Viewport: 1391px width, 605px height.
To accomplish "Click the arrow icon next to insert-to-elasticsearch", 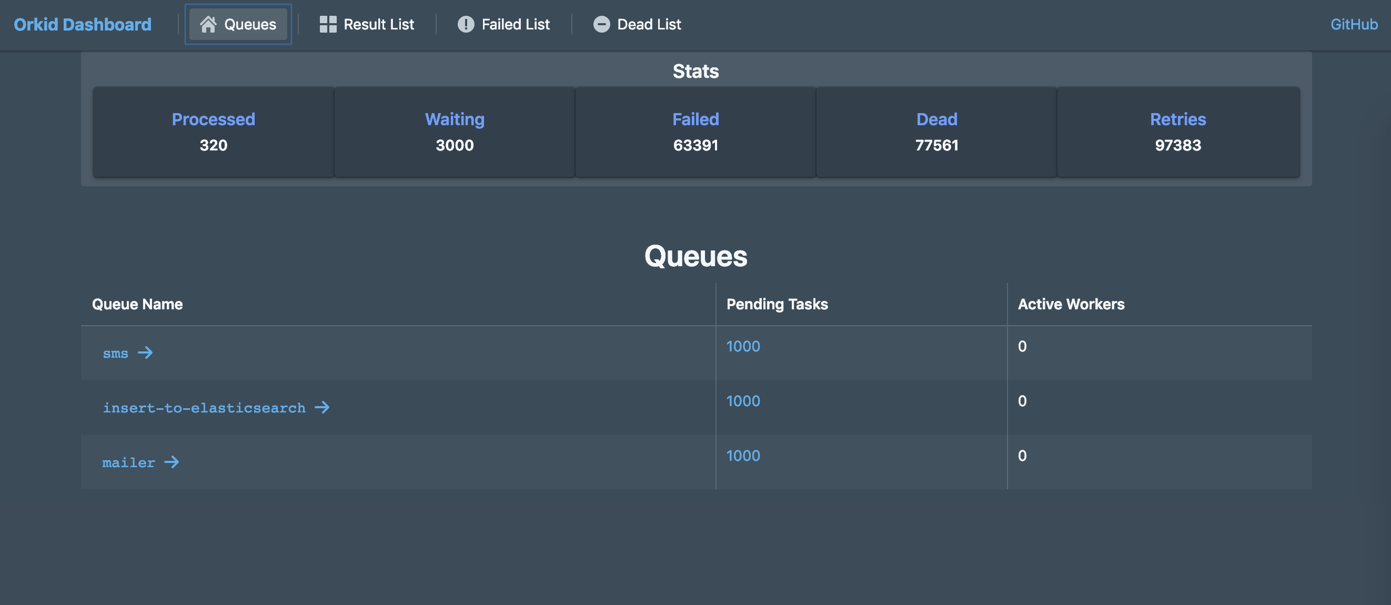I will coord(322,407).
